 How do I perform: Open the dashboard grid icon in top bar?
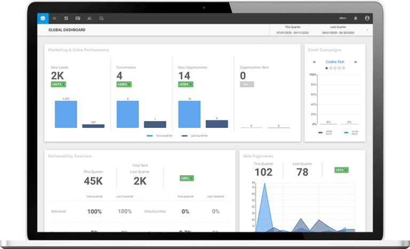point(66,18)
